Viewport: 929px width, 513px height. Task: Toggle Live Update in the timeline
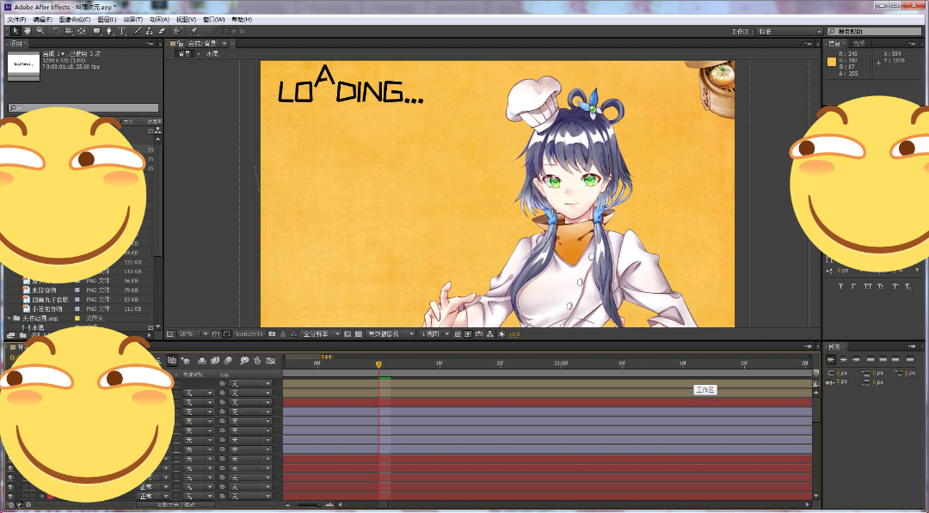pos(172,360)
